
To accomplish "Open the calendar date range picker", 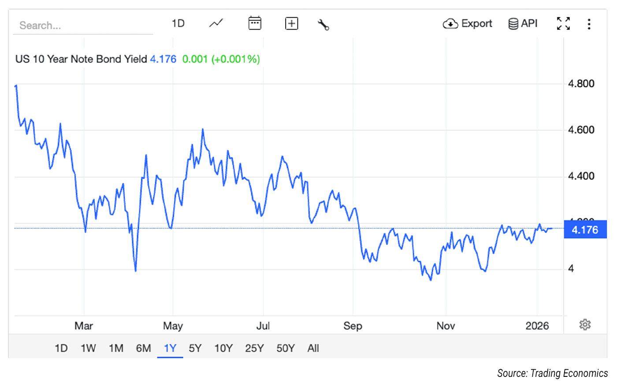I will pos(255,23).
